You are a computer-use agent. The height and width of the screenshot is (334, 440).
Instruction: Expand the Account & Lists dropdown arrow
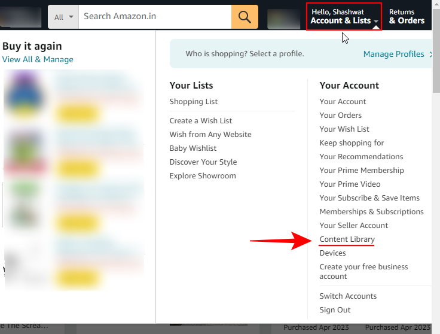pos(376,22)
